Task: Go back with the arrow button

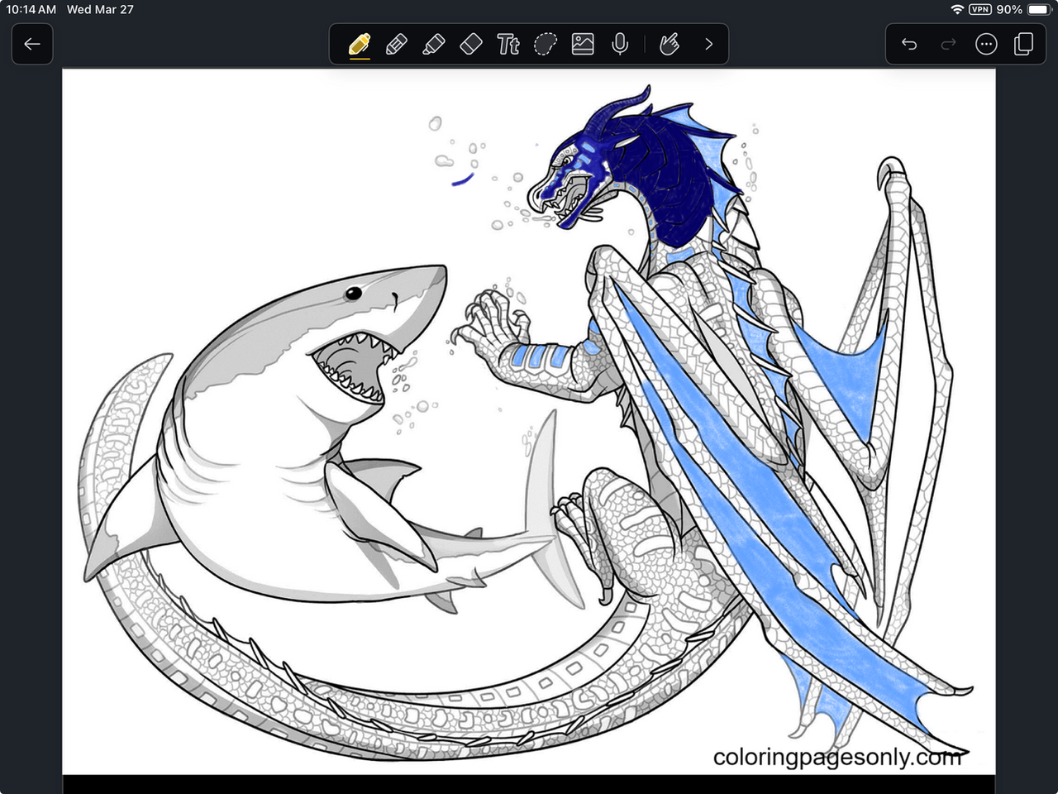Action: [x=32, y=44]
